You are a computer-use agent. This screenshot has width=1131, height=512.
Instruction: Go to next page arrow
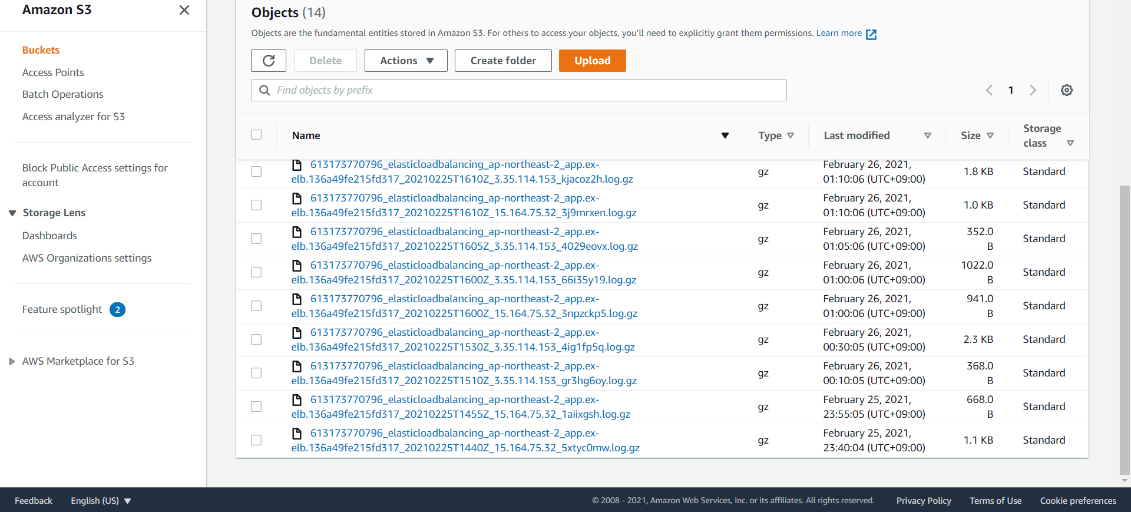(x=1033, y=90)
